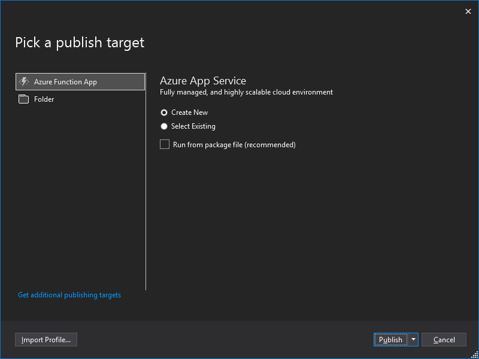Click the lightning icon on the highlighted sidebar entry
479x359 pixels.
[24, 81]
